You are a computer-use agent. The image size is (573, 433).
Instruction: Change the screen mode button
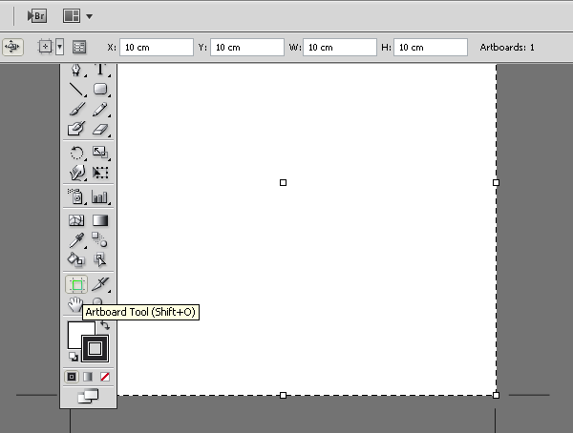pos(88,396)
